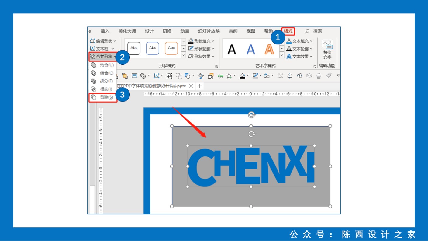Open the 文本轮廓 dropdown
The height and width of the screenshot is (241, 428).
point(299,49)
